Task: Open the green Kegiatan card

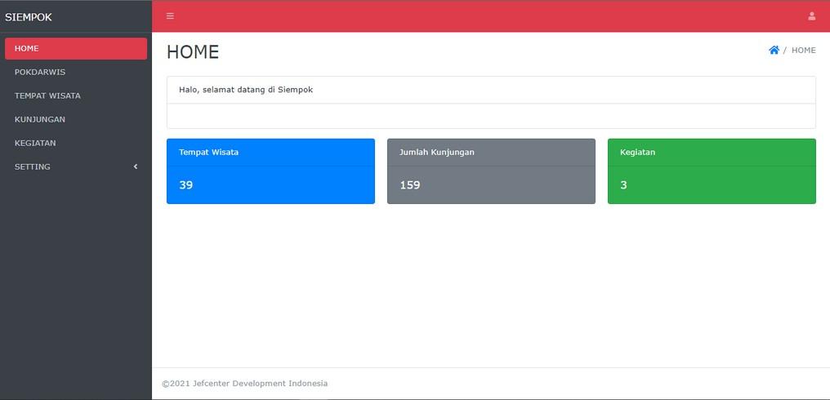Action: tap(712, 171)
